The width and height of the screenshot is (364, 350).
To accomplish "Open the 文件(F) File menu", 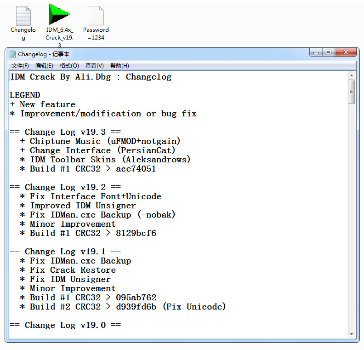I will click(x=20, y=66).
